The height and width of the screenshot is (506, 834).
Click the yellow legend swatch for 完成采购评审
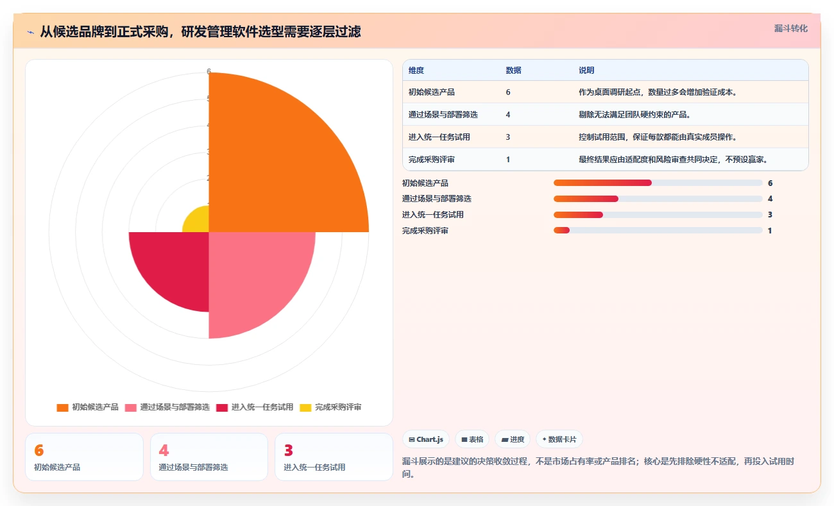coord(305,407)
